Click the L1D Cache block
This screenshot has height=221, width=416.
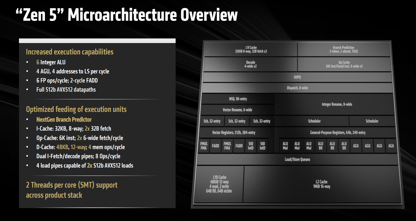tap(219, 184)
